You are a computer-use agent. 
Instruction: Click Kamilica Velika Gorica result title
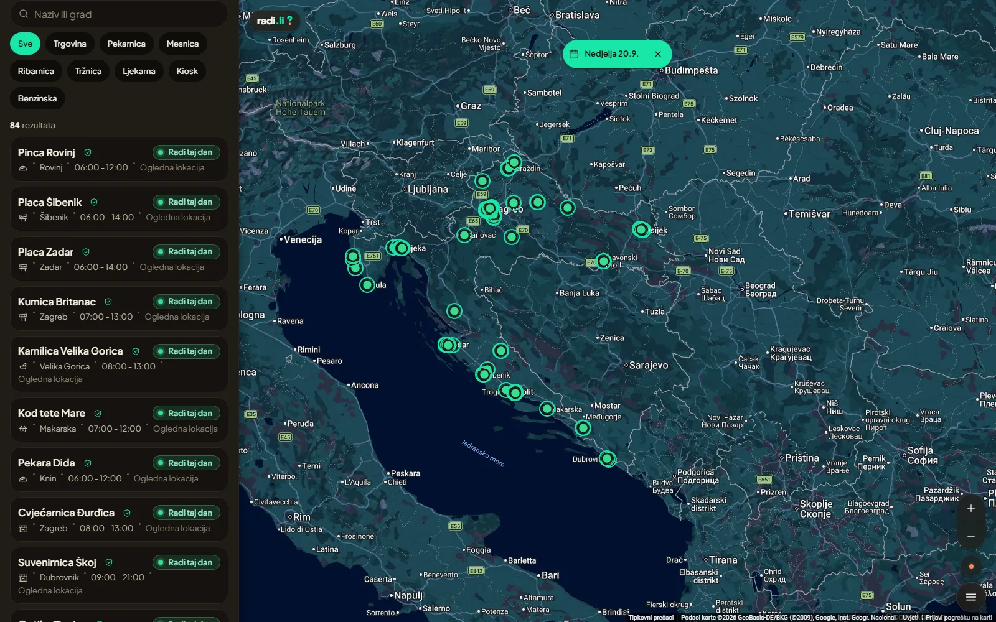coord(70,351)
